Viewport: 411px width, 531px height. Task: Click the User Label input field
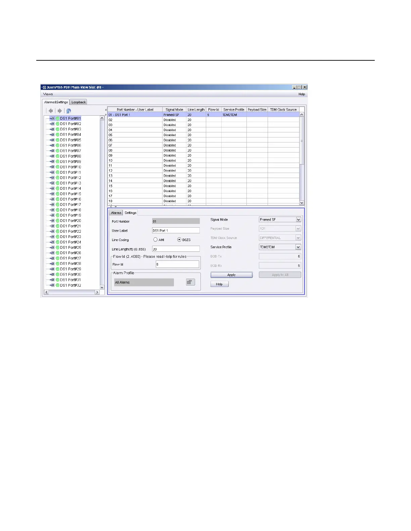(x=176, y=231)
